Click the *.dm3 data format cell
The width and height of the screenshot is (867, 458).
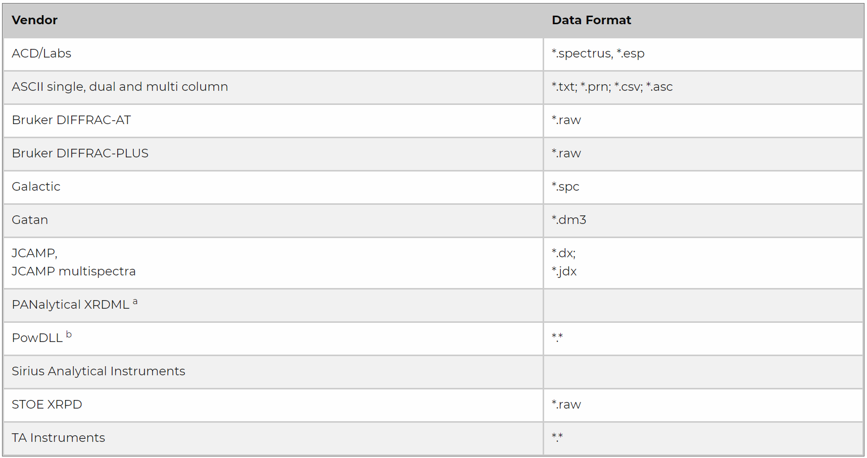(x=569, y=220)
